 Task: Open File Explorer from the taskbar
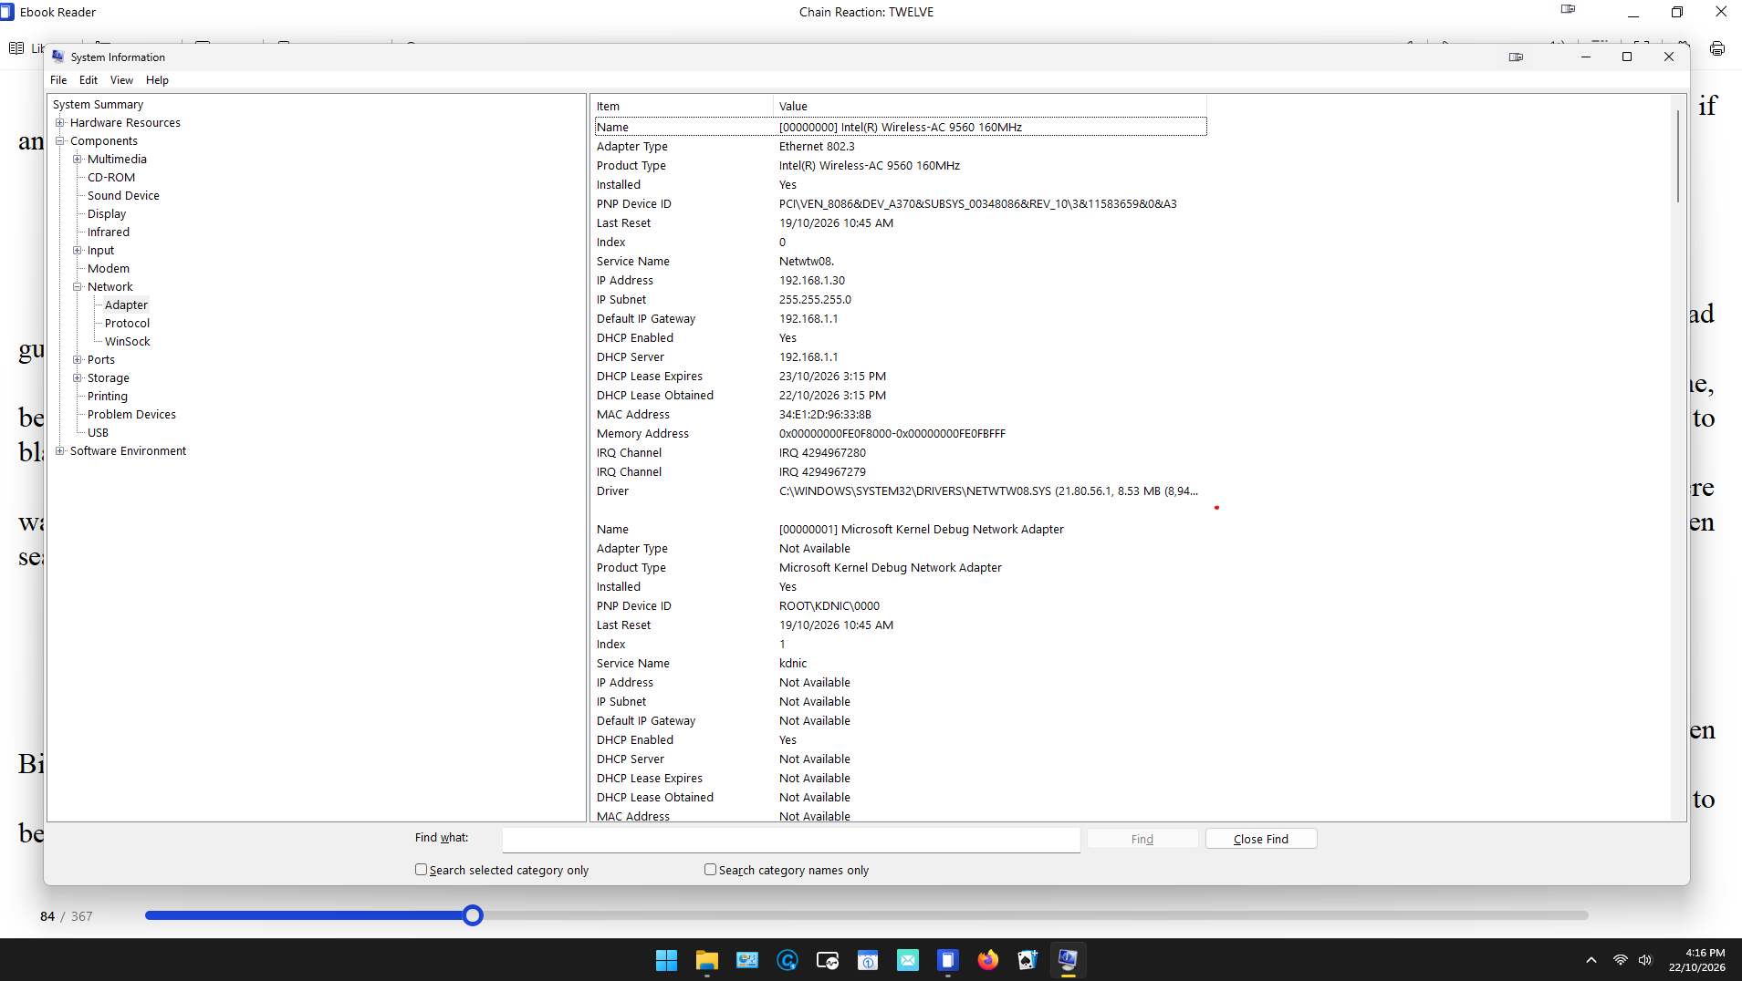pyautogui.click(x=706, y=960)
